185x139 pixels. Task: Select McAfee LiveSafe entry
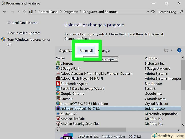(73, 119)
